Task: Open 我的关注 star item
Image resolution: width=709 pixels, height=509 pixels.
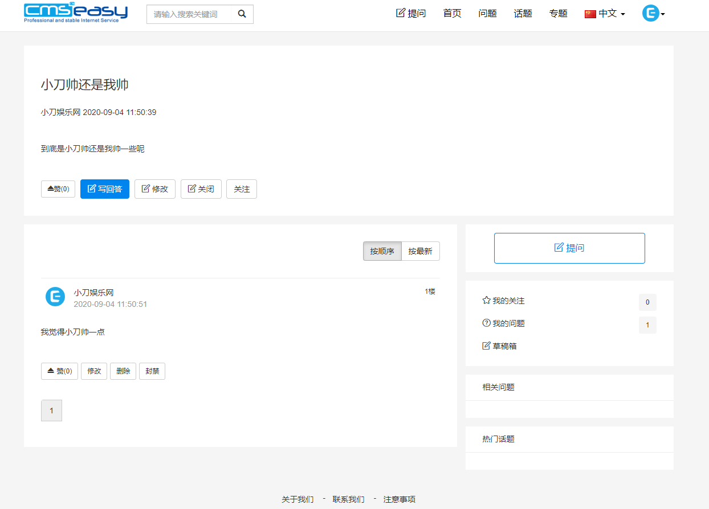Action: (503, 301)
